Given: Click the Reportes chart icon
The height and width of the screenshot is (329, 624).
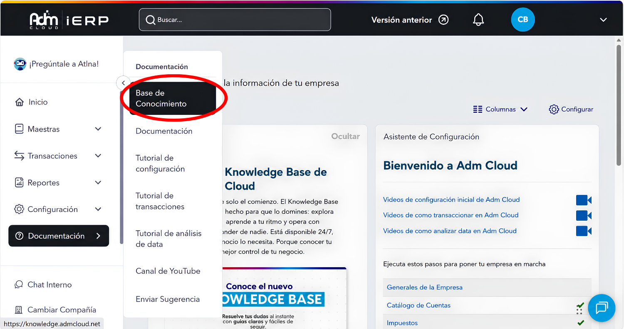Looking at the screenshot, I should [19, 183].
